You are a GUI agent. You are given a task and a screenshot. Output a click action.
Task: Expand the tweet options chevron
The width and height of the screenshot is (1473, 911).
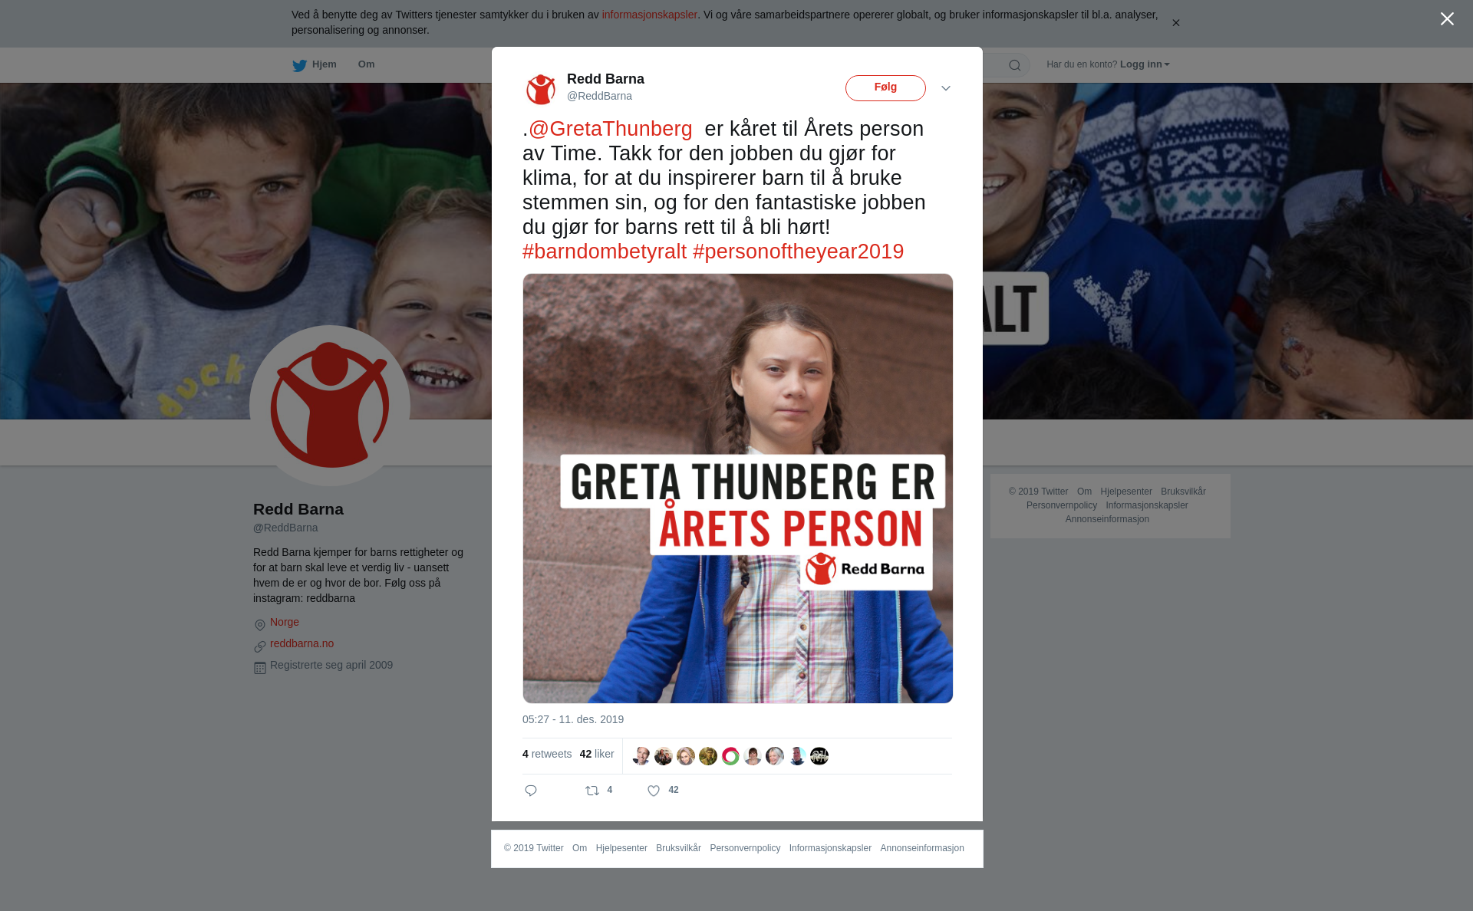tap(946, 88)
